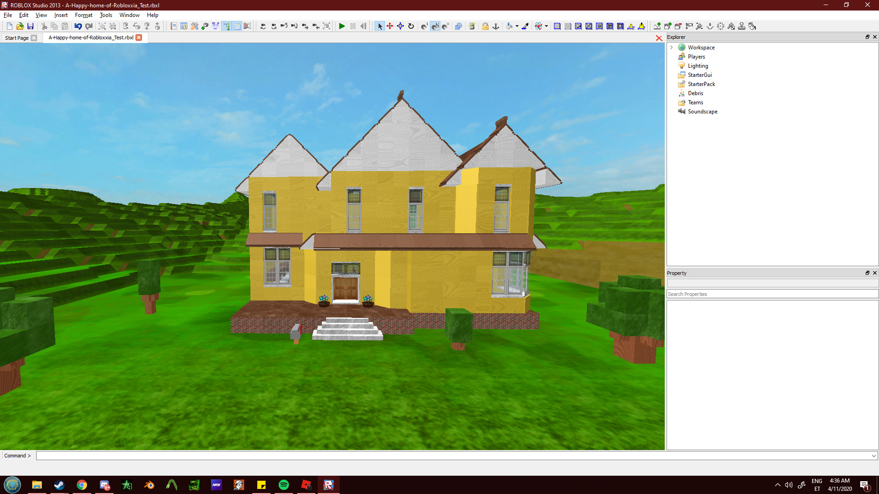Click the New file icon
This screenshot has height=494, width=879.
pyautogui.click(x=10, y=26)
